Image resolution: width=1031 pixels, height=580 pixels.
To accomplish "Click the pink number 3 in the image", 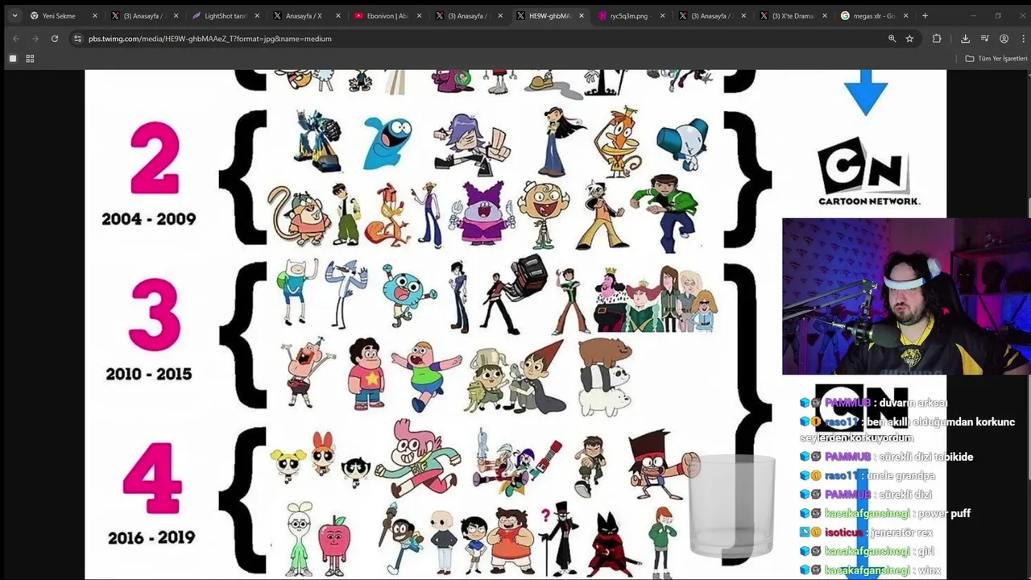I will coord(153,316).
